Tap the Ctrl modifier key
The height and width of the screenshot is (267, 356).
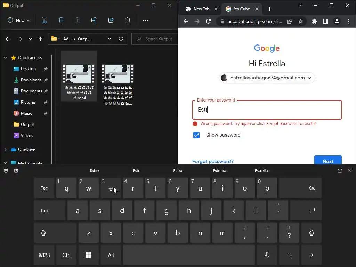pos(66,255)
